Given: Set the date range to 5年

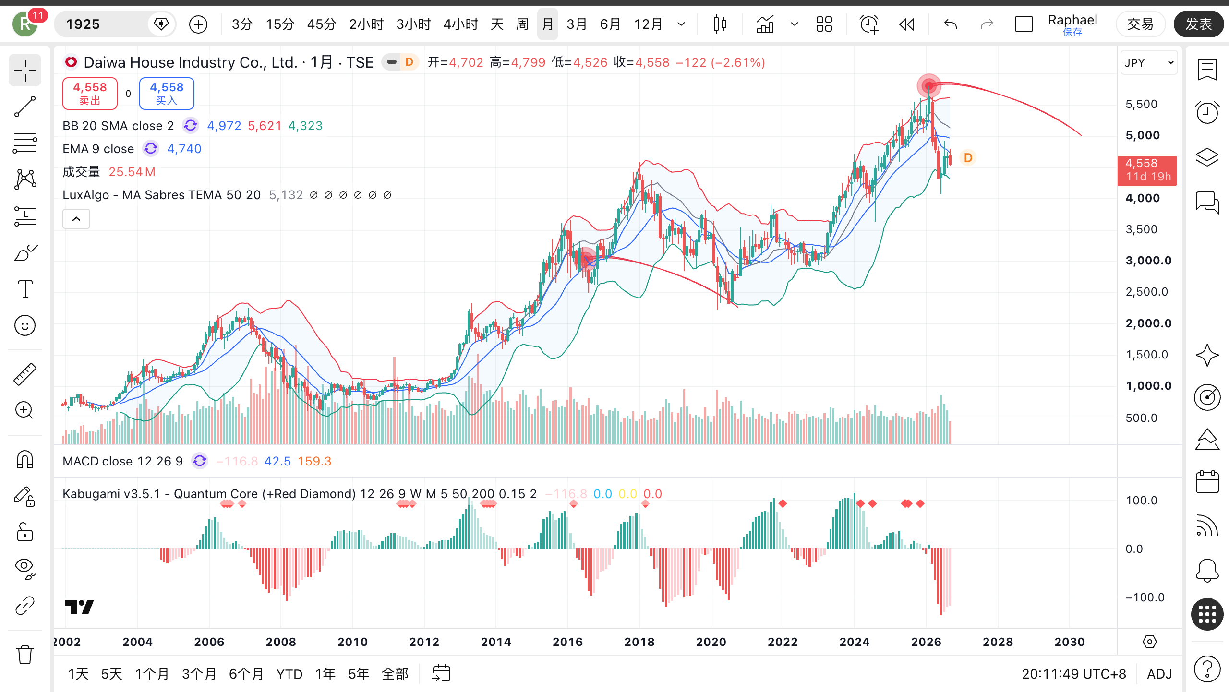Looking at the screenshot, I should coord(359,674).
